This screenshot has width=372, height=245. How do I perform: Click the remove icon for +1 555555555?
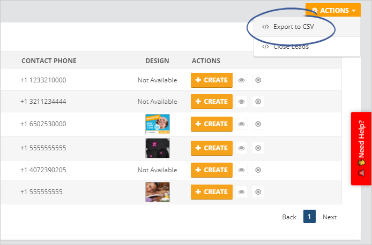[x=258, y=192]
